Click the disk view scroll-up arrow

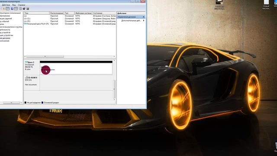coord(114,61)
